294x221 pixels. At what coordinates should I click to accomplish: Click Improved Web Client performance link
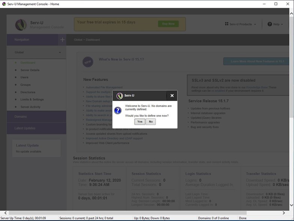point(107,143)
